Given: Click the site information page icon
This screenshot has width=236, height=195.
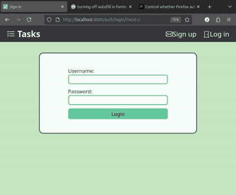Looking at the screenshot, I should point(58,20).
